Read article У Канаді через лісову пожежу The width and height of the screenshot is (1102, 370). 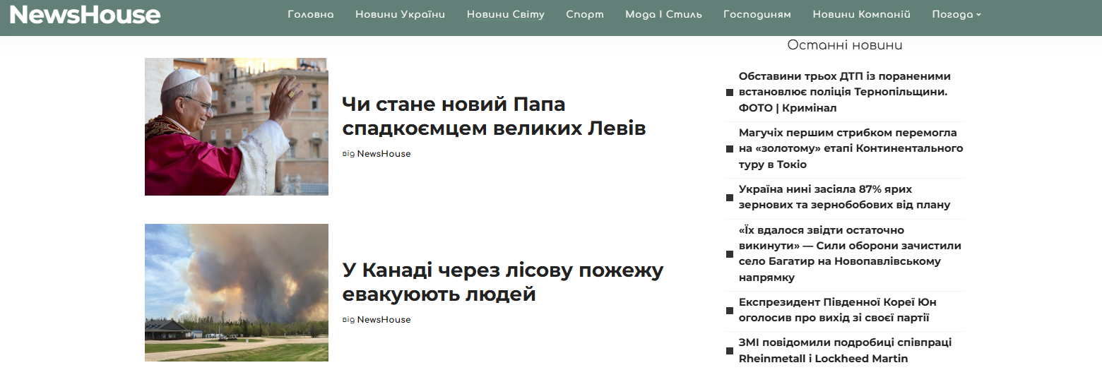click(x=503, y=282)
